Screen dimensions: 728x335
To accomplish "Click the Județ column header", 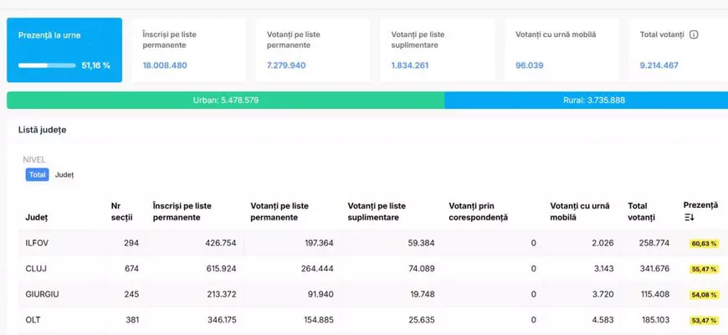I will coord(37,217).
